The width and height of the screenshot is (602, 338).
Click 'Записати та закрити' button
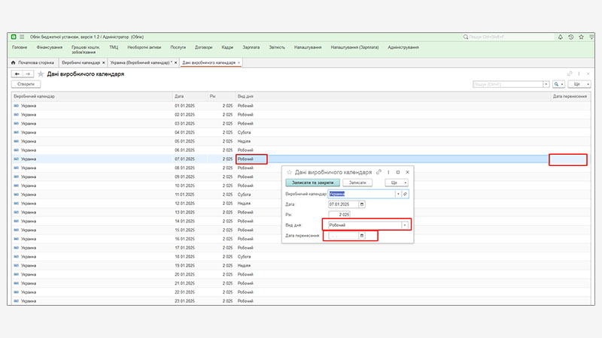click(x=312, y=183)
